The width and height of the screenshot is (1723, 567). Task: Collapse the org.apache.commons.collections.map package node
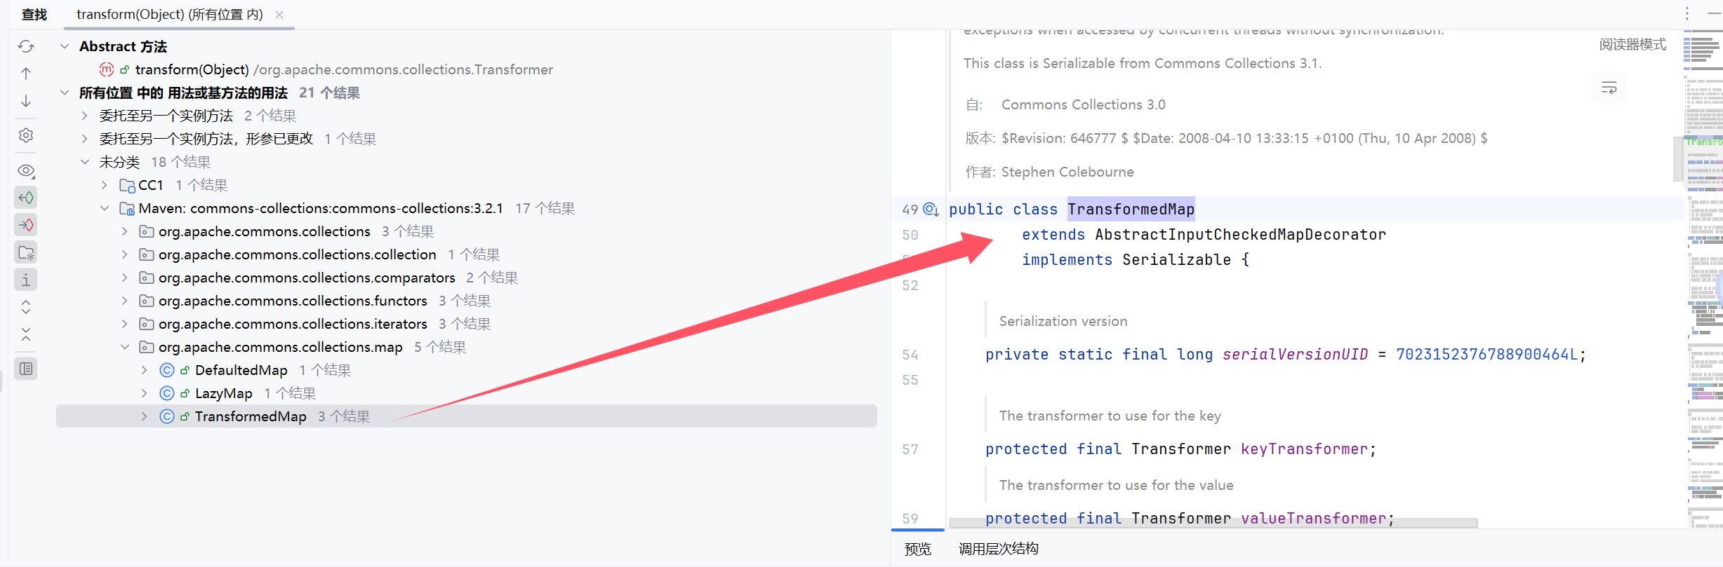(125, 347)
